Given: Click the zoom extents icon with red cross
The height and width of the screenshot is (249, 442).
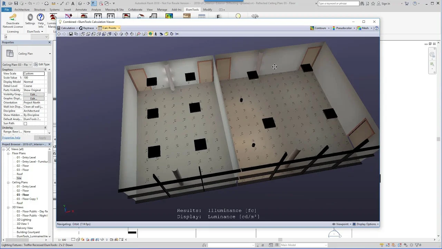Looking at the screenshot, I should click(x=138, y=34).
